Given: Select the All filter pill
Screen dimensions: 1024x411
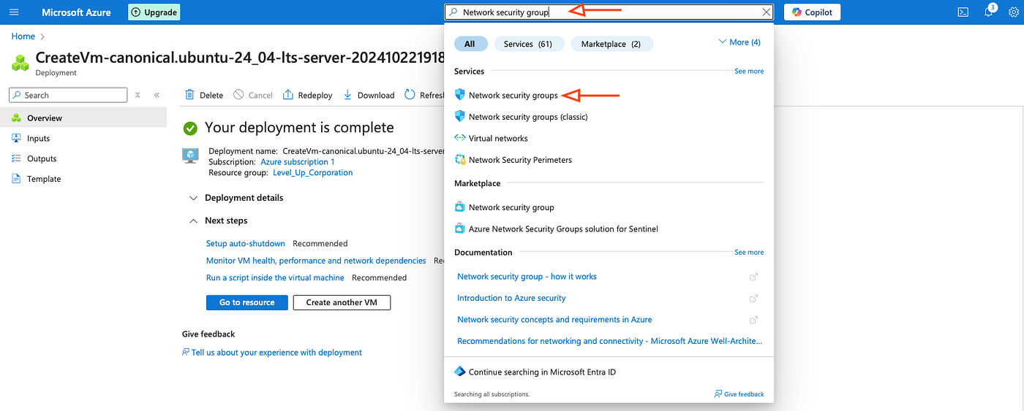Looking at the screenshot, I should 470,44.
